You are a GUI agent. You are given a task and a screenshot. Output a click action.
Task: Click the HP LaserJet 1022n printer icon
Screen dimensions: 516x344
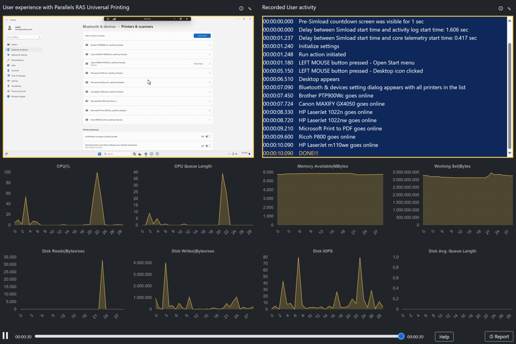tap(87, 73)
